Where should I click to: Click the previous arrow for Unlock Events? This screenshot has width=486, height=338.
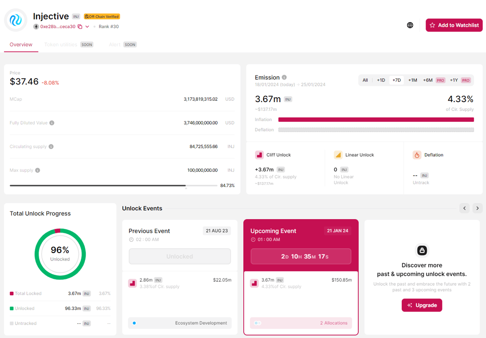(x=464, y=208)
